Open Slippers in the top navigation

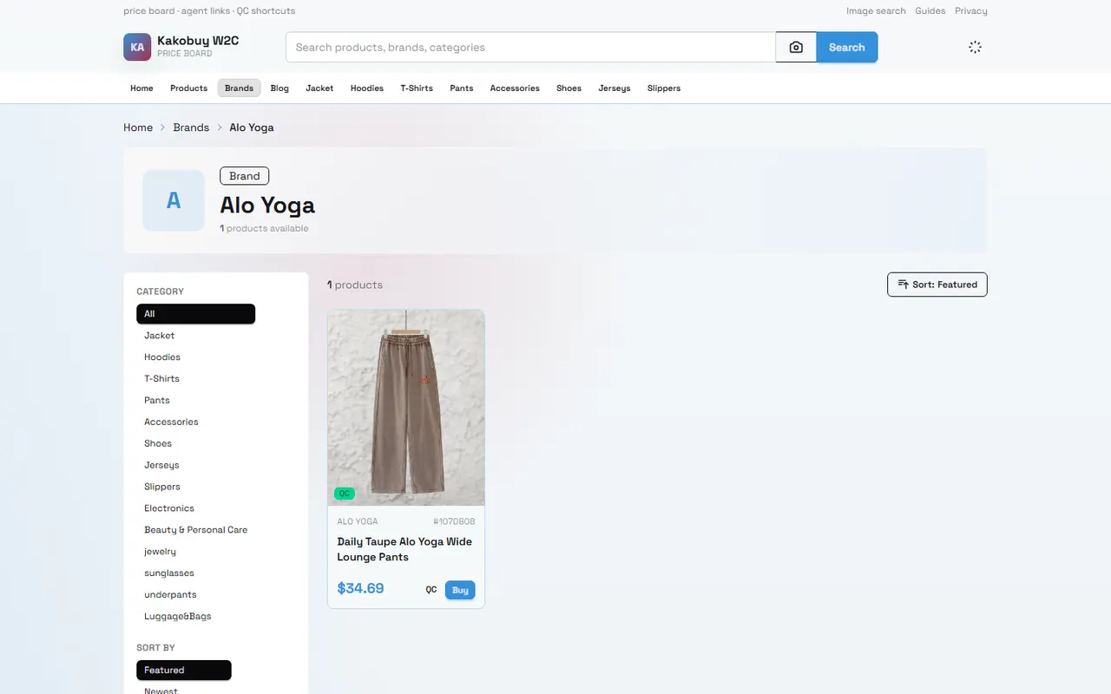[x=664, y=88]
